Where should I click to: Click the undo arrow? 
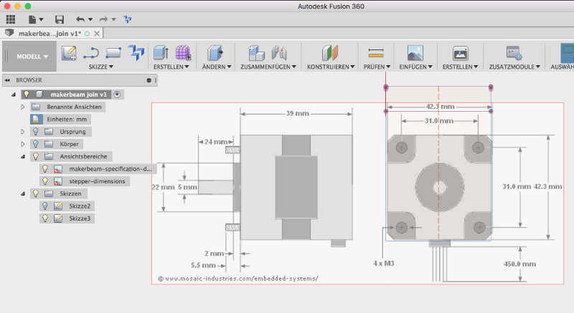[x=80, y=19]
